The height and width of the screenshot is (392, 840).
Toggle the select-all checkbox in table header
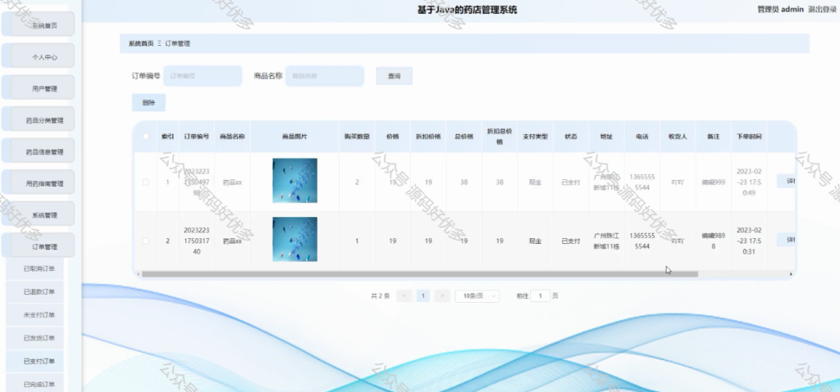146,137
